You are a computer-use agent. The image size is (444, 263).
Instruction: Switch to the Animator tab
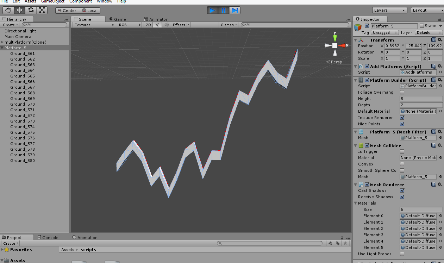(x=156, y=19)
